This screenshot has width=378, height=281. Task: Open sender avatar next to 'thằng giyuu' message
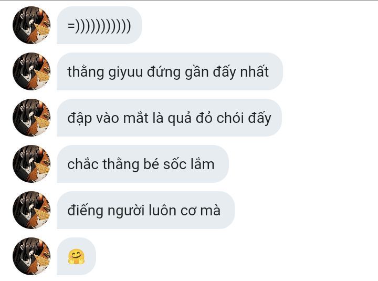(31, 71)
